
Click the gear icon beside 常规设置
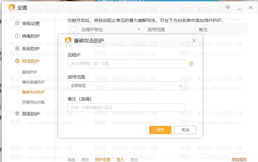[x=17, y=23]
